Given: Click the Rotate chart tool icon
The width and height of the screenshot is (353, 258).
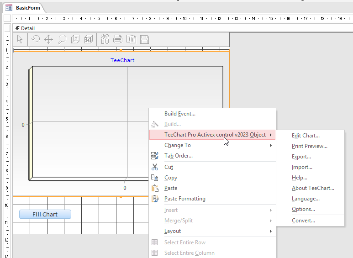Looking at the screenshot, I should (36, 39).
